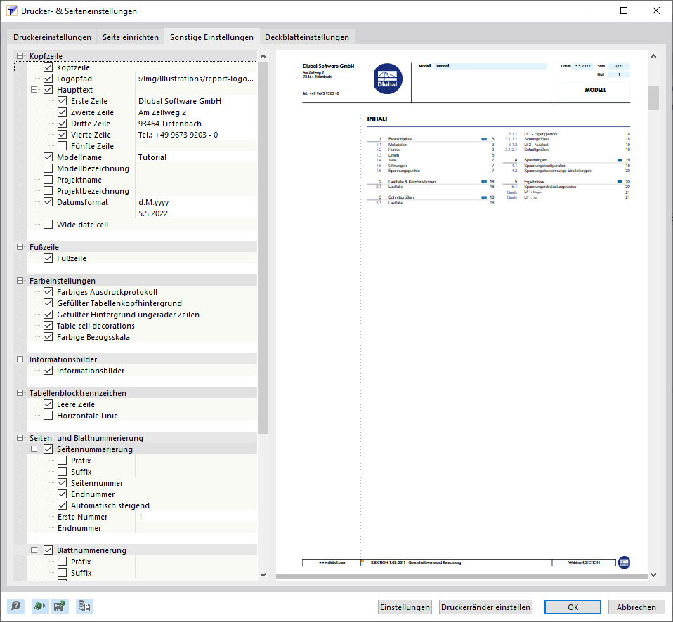Image resolution: width=673 pixels, height=622 pixels.
Task: Enable Wide date cell
Action: pos(48,225)
